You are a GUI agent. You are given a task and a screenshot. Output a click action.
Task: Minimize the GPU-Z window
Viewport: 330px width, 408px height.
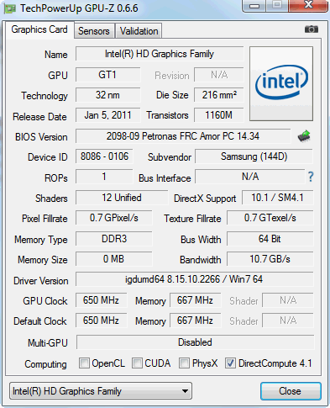pyautogui.click(x=254, y=6)
